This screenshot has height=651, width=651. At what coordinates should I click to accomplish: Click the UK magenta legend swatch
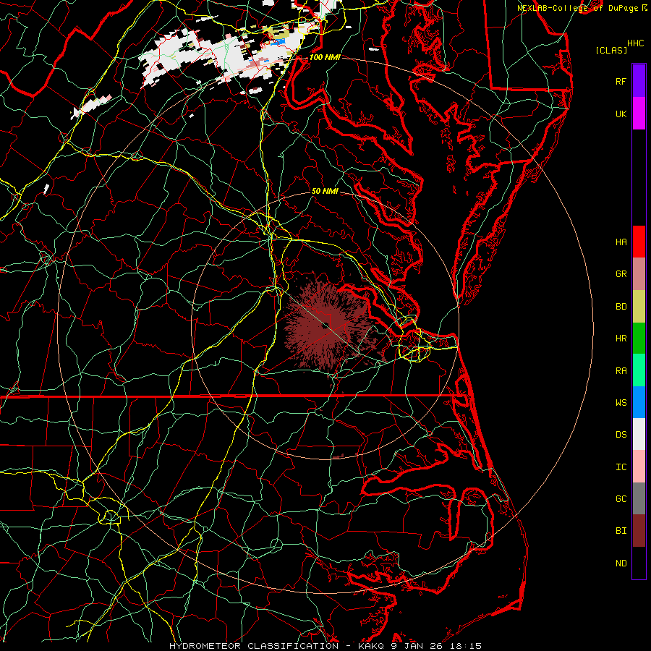(639, 114)
